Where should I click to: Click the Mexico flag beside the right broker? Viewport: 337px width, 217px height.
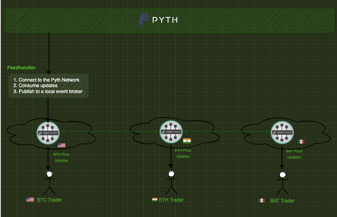(301, 141)
